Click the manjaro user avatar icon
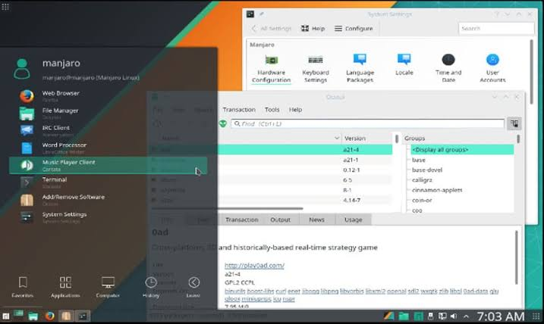This screenshot has height=324, width=544. (x=22, y=69)
